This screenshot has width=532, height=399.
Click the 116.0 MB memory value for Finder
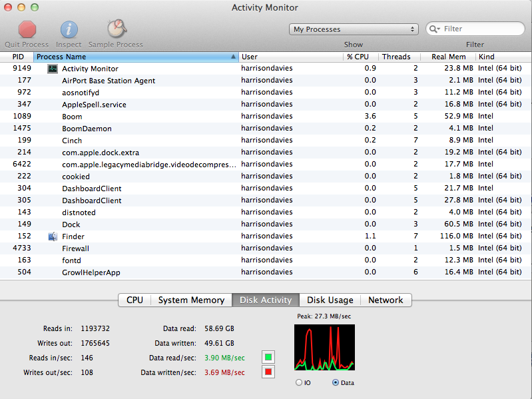click(x=456, y=236)
